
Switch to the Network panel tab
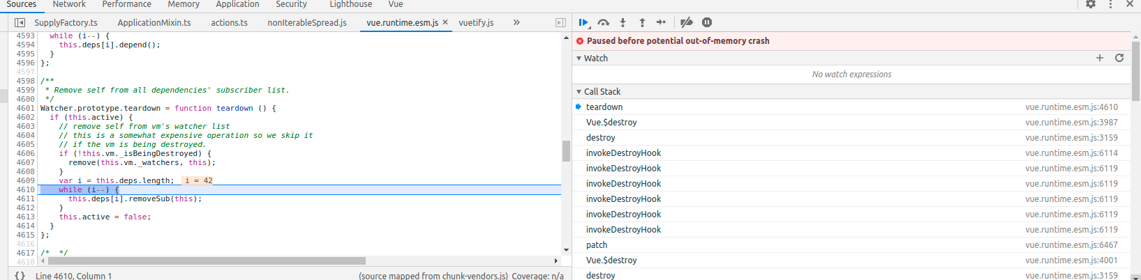pos(69,4)
